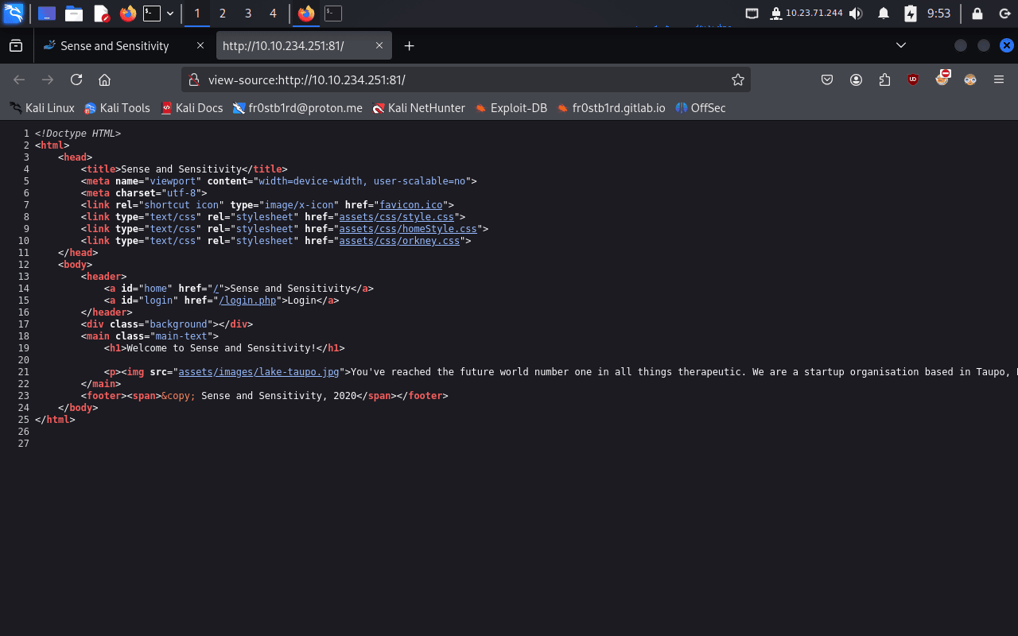Open a new tab with plus button
Viewport: 1018px width, 636px height.
click(x=410, y=46)
